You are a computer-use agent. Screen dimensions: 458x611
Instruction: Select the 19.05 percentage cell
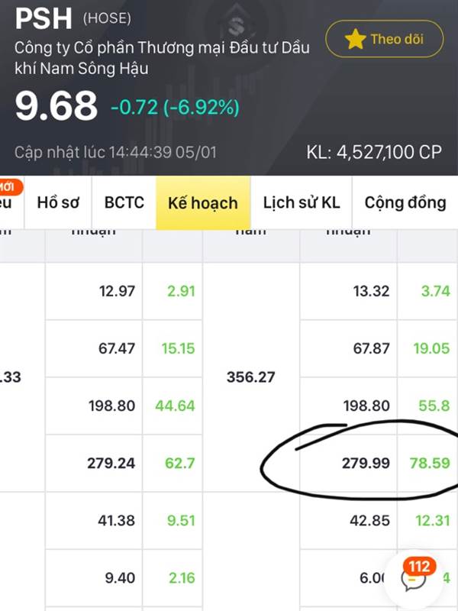pyautogui.click(x=427, y=348)
